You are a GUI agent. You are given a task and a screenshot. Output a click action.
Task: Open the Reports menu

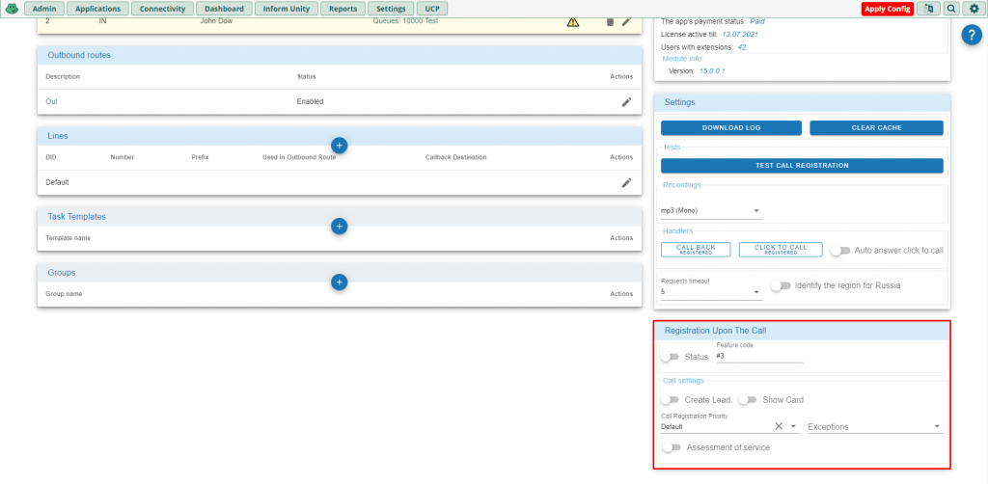click(x=343, y=9)
